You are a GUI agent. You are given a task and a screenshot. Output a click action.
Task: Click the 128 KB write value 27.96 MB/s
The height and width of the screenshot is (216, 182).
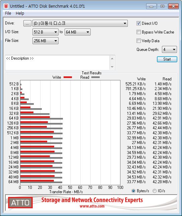[136, 123]
